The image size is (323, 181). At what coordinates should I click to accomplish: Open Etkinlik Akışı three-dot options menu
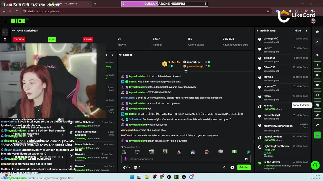[x=307, y=31]
